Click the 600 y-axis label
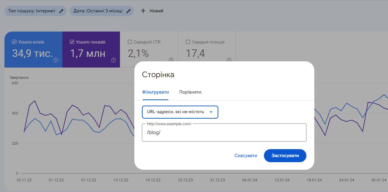Screen dimensions: 388x192 (15, 83)
